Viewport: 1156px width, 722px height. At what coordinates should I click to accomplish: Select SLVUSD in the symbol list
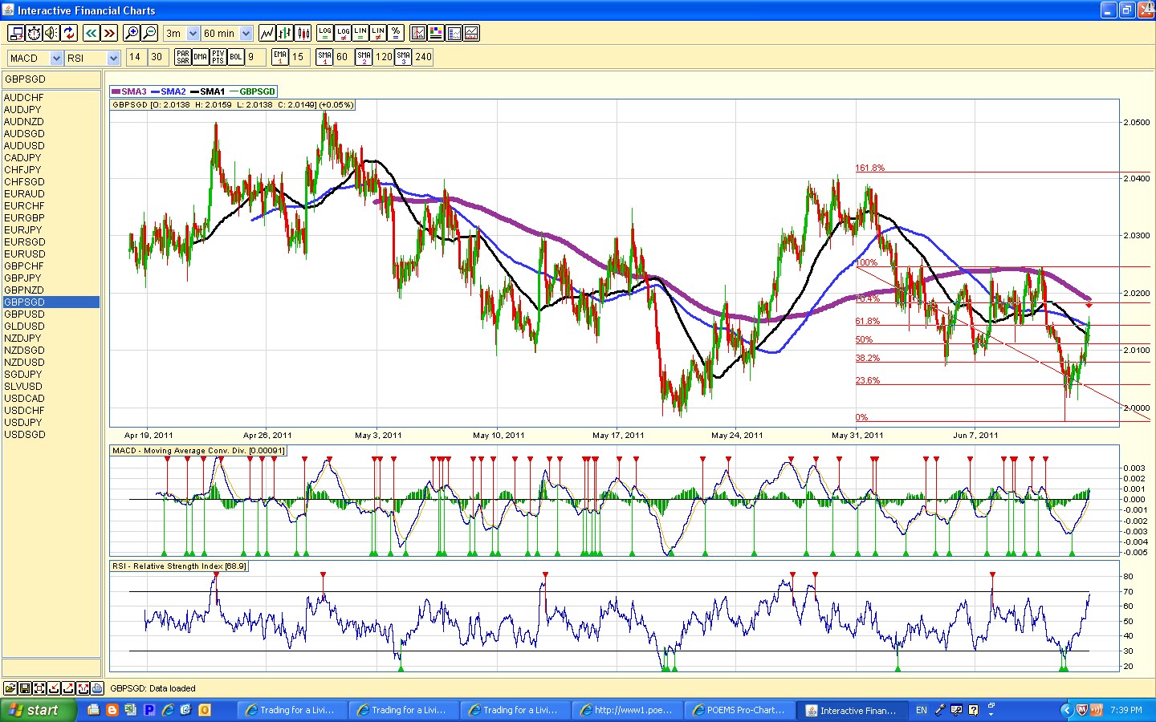51,387
